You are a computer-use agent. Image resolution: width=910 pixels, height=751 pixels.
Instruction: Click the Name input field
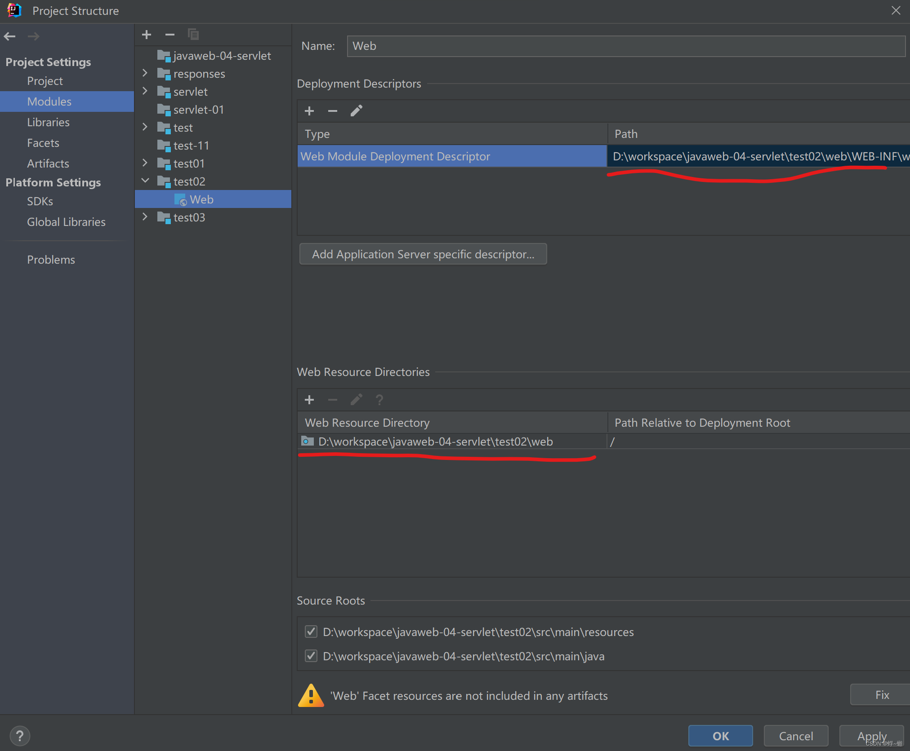click(626, 46)
